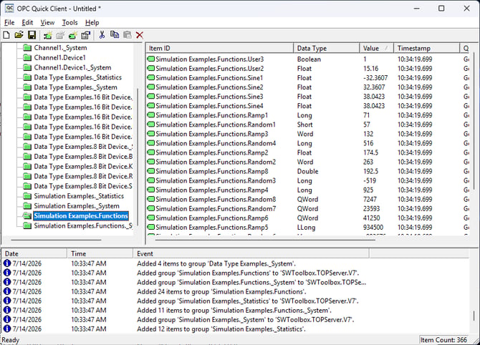The height and width of the screenshot is (345, 480).
Task: Click the tree pane vertical scrollbar
Action: click(x=138, y=157)
